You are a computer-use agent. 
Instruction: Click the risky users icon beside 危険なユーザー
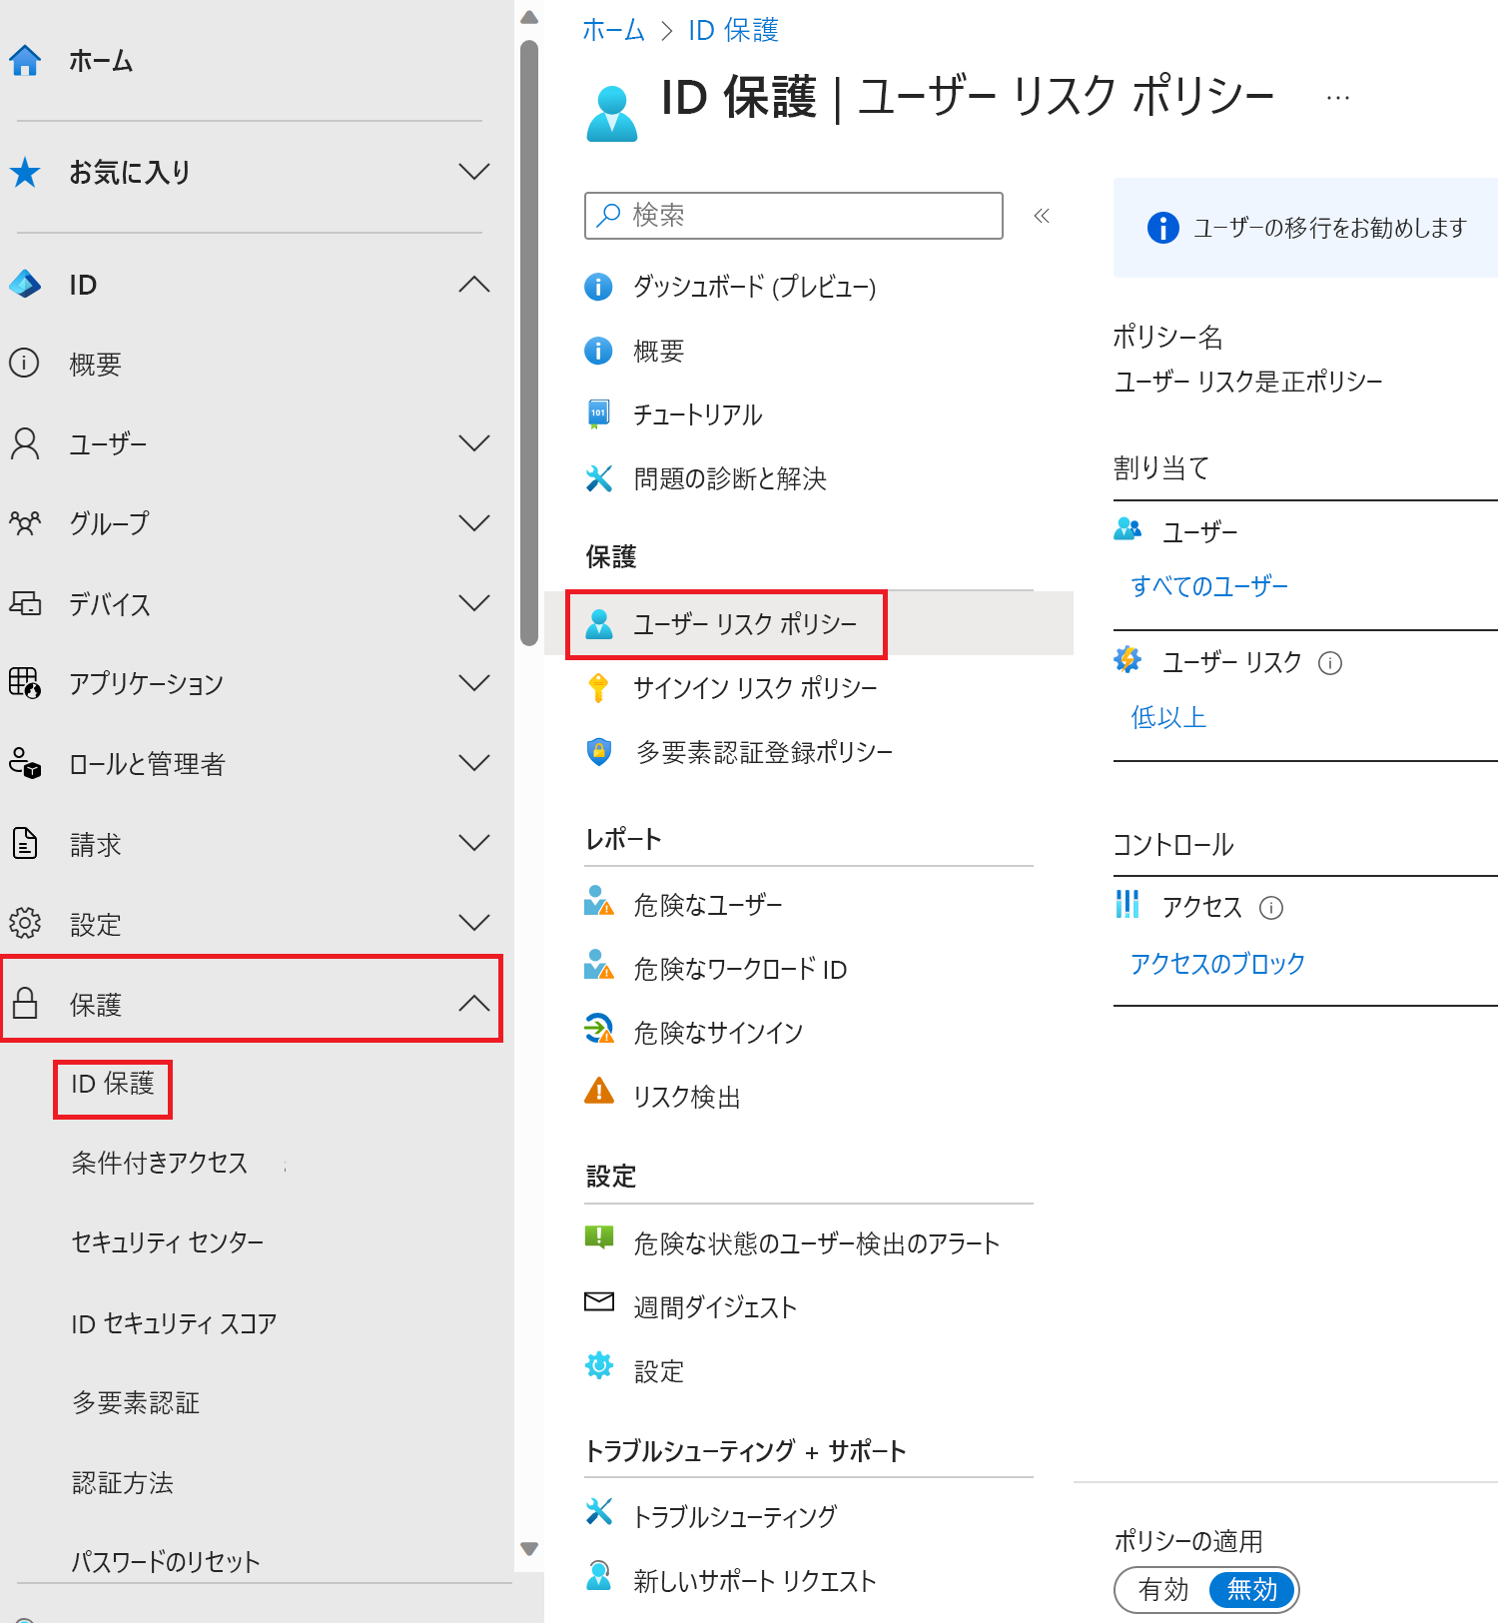coord(598,901)
